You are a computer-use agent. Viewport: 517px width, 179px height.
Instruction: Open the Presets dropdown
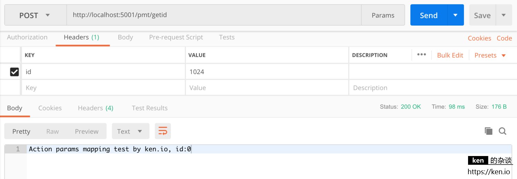[490, 55]
